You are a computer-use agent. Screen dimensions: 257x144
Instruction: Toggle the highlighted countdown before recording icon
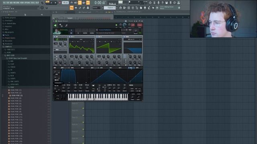click(x=80, y=3)
